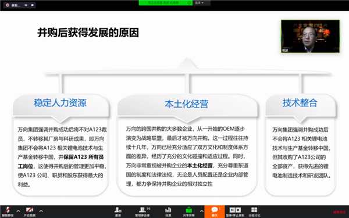This screenshot has width=349, height=218.
Task: Start video with the camera icon
Action: (30, 212)
